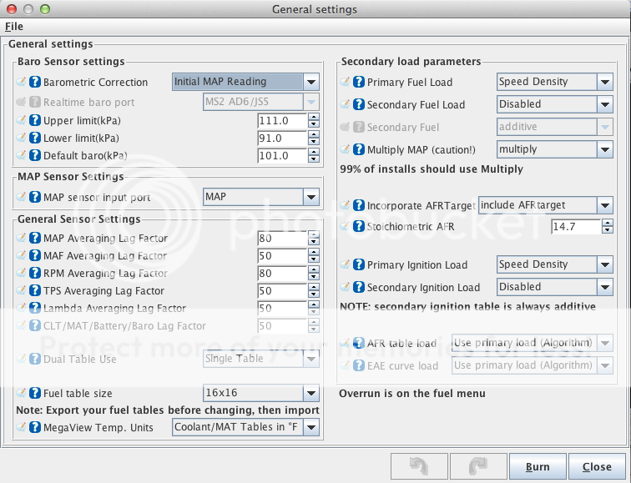The width and height of the screenshot is (631, 483).
Task: Click the pencil icon beside TPS Averaging Lag Factor
Action: pos(23,291)
